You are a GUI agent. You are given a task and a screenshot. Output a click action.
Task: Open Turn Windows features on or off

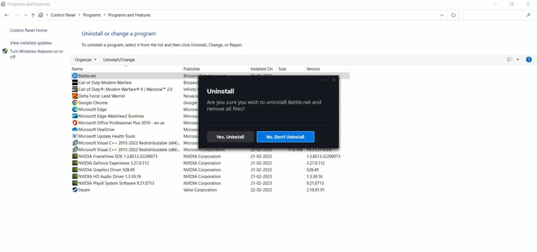37,54
